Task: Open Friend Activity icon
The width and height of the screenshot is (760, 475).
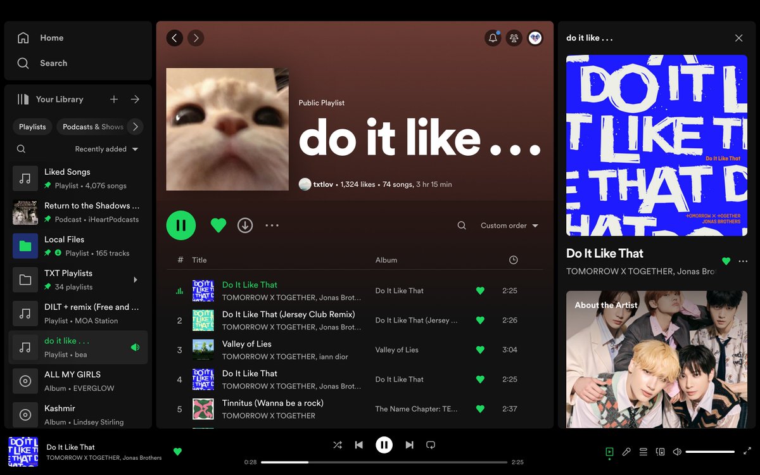Action: pyautogui.click(x=514, y=38)
